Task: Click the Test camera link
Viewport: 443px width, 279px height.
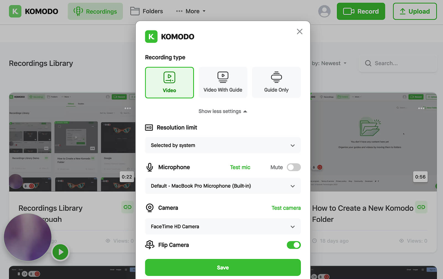Action: (x=286, y=208)
